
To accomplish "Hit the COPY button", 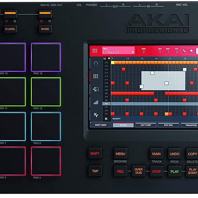I will [192, 154].
